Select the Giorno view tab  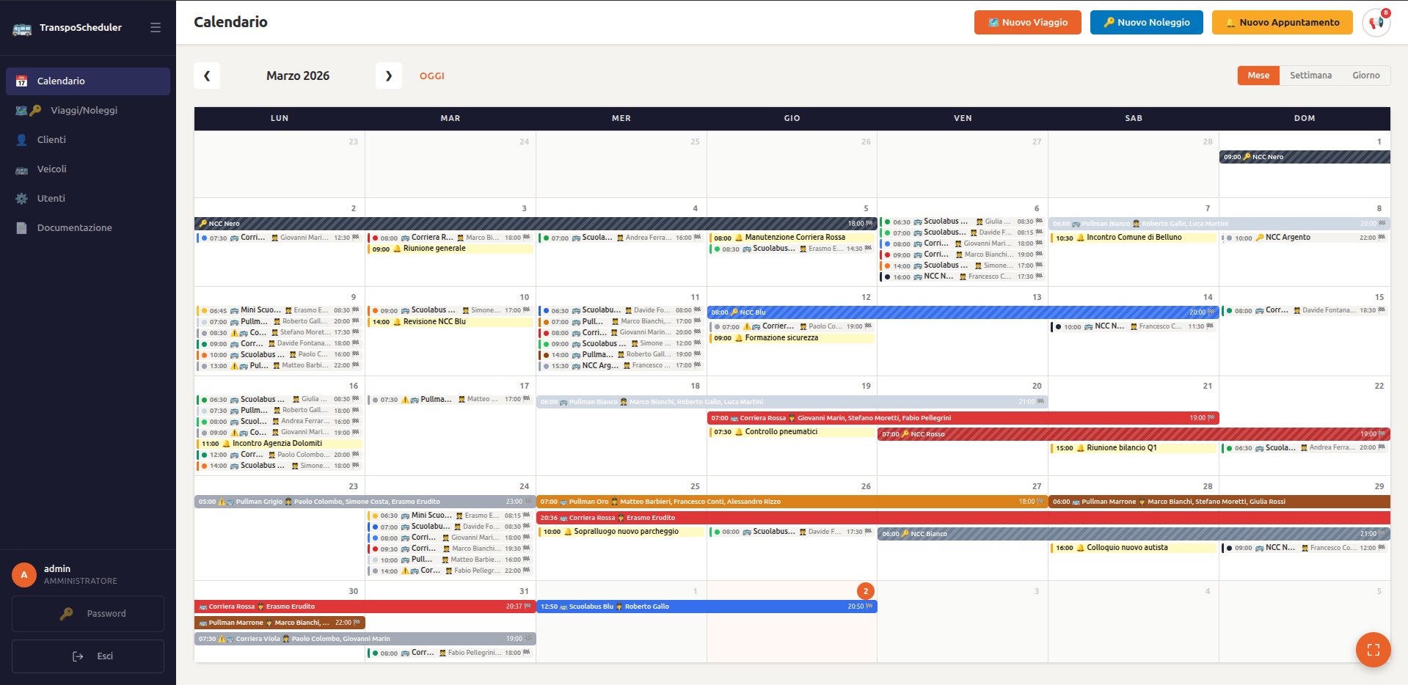click(1366, 75)
